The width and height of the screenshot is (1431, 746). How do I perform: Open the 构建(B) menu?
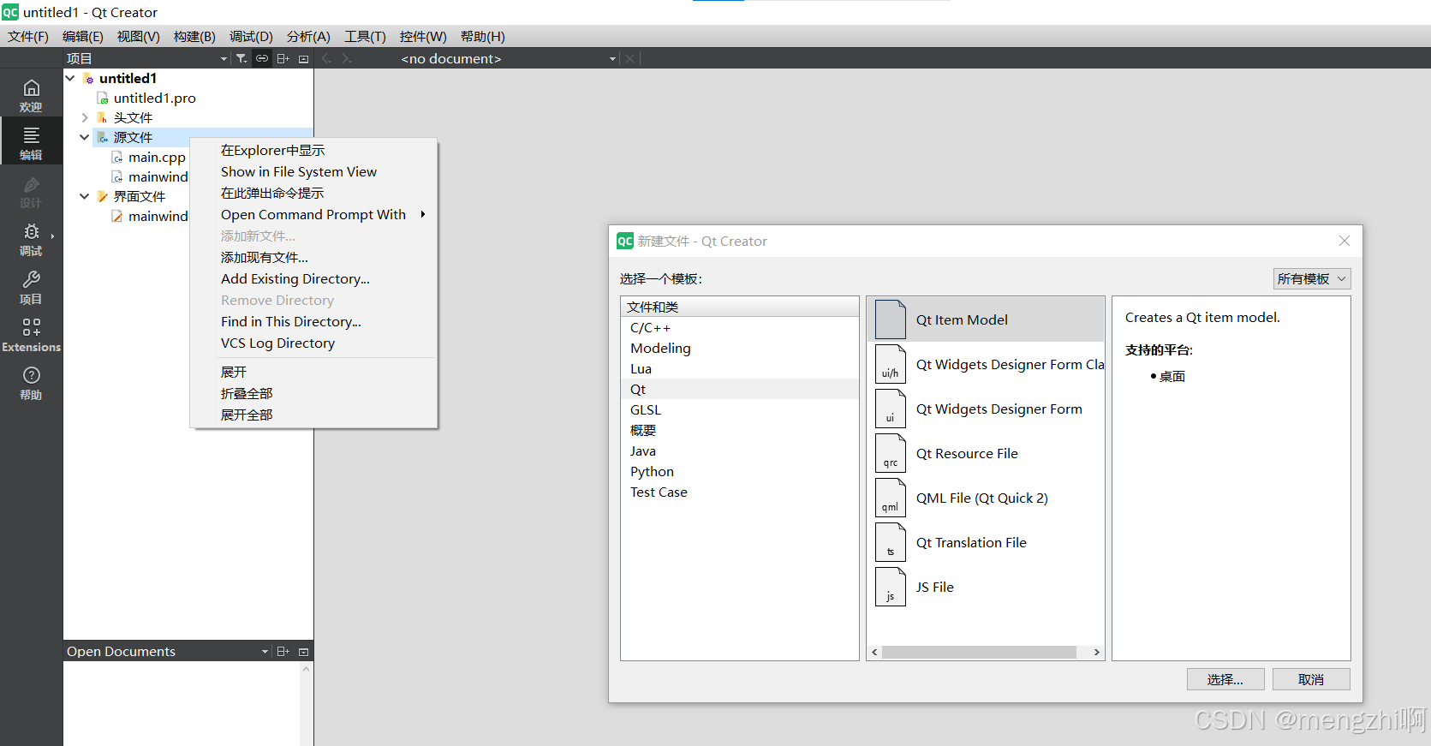194,36
